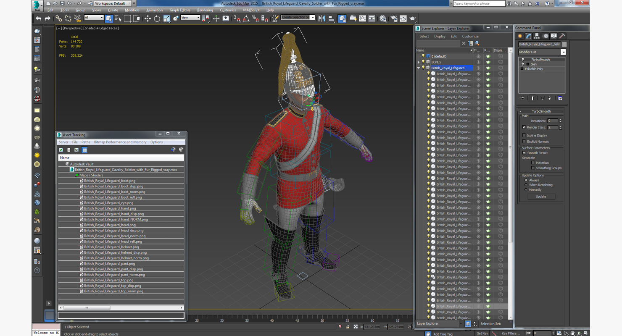The width and height of the screenshot is (622, 336).
Task: Open the Hierarchy tab in Command Panel
Action: pyautogui.click(x=537, y=36)
